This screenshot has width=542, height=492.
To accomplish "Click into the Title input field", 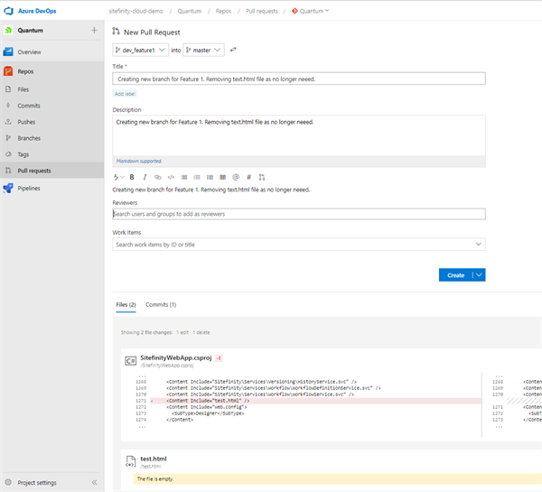I will pos(299,79).
